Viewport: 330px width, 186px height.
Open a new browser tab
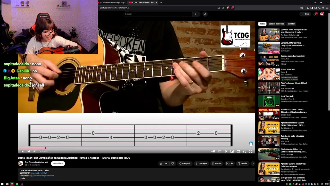click(161, 3)
